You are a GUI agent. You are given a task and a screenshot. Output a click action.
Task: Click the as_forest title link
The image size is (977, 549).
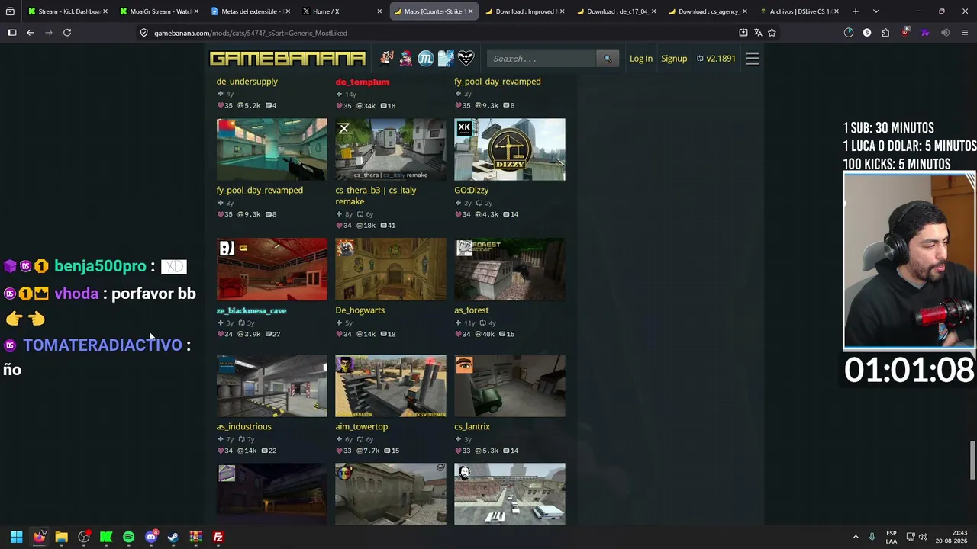point(472,310)
